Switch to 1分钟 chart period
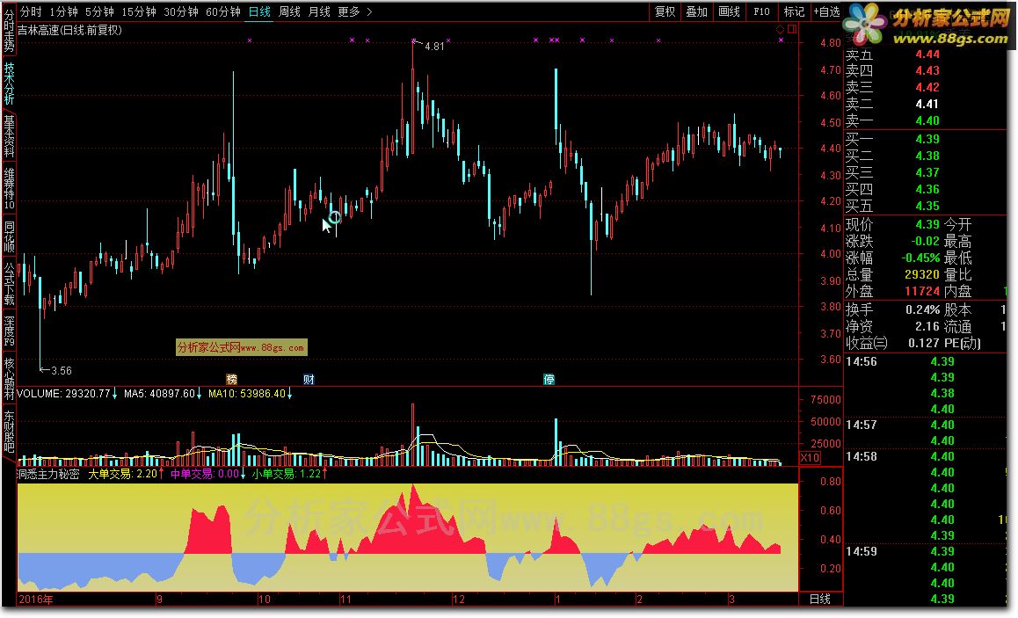Image resolution: width=1018 pixels, height=618 pixels. tap(63, 11)
